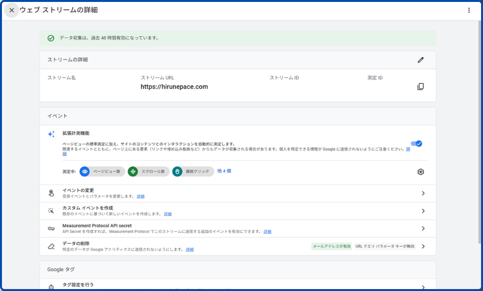Click the page views eye icon chip
The image size is (483, 291).
click(85, 172)
